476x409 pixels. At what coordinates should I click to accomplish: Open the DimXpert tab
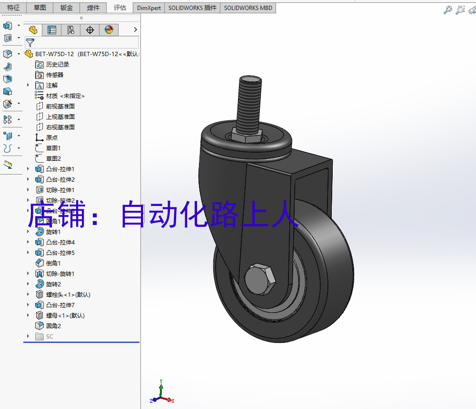coord(149,8)
